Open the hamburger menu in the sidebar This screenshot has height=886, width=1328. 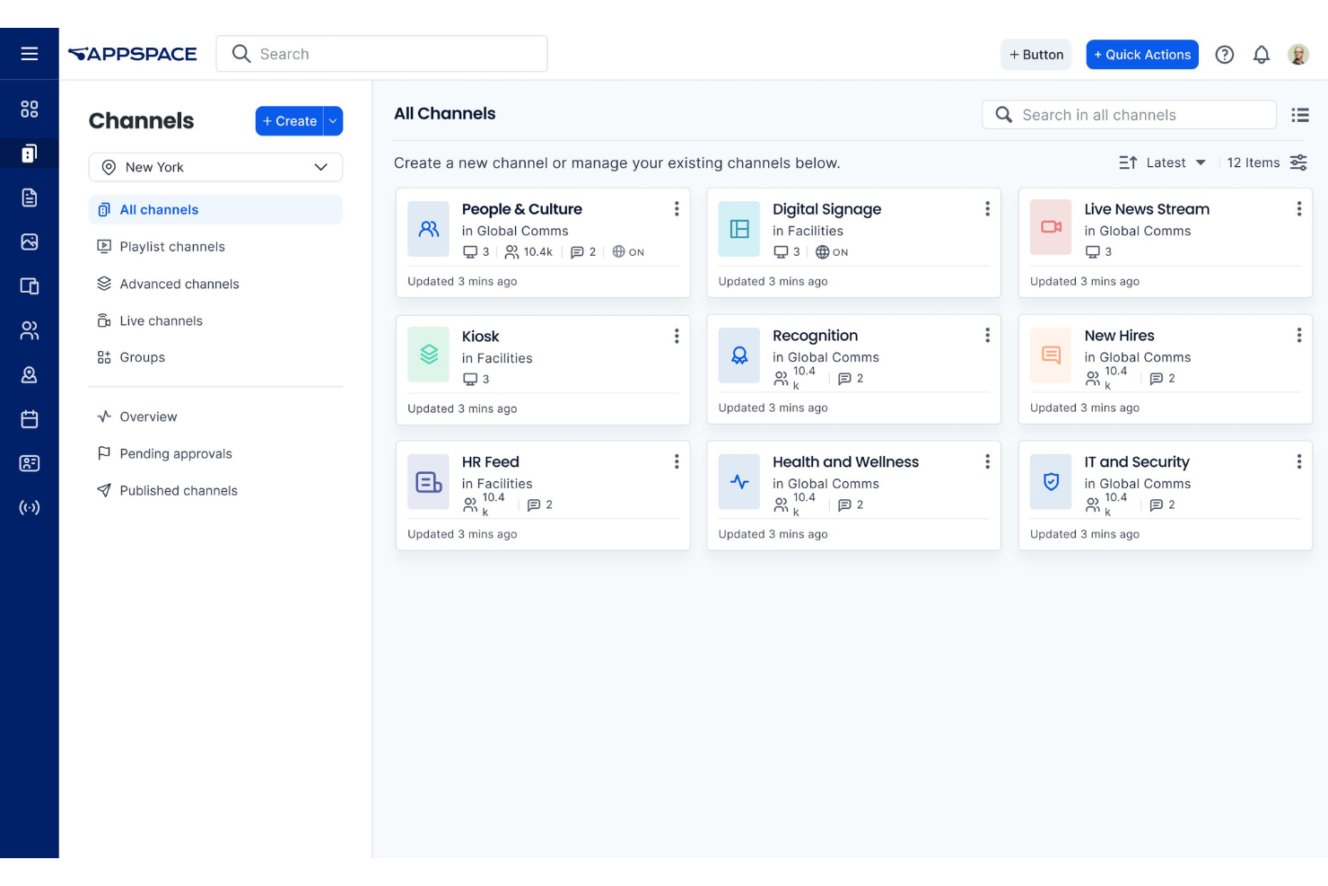tap(30, 54)
